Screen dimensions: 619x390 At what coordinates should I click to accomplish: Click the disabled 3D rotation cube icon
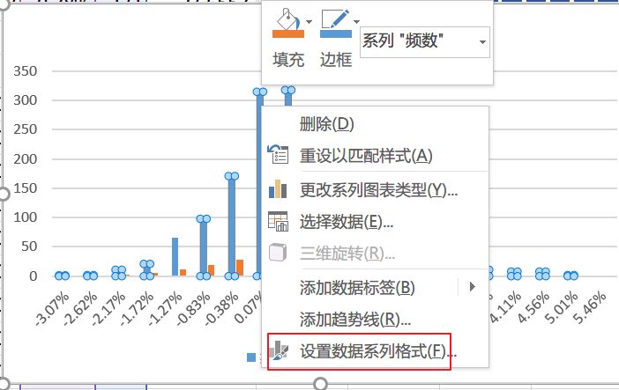(278, 254)
